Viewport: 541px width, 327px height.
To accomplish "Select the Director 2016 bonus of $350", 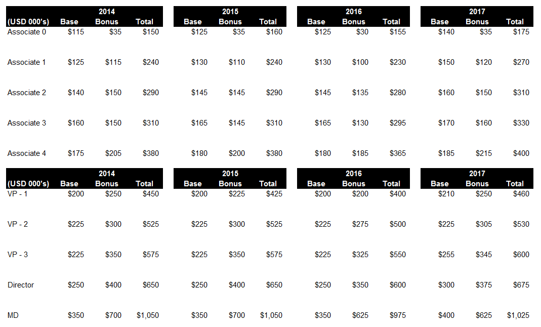I will pyautogui.click(x=360, y=285).
